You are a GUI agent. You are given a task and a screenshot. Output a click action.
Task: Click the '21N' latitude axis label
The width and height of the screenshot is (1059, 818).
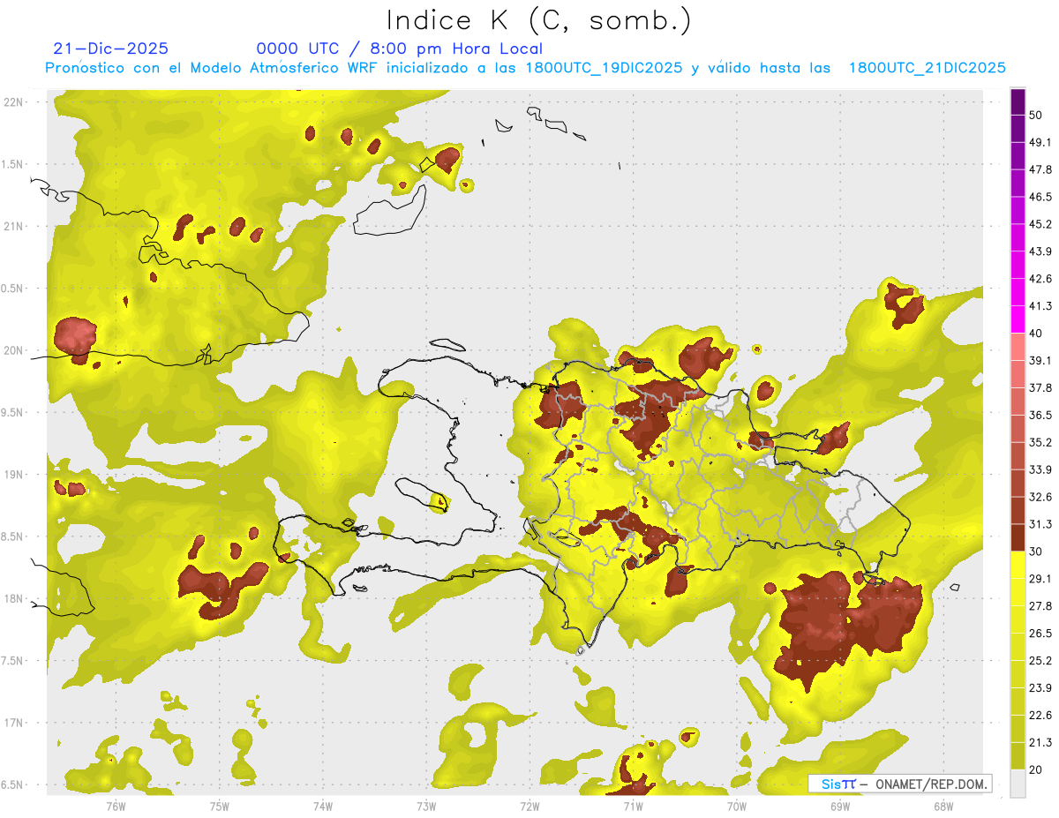pyautogui.click(x=13, y=227)
